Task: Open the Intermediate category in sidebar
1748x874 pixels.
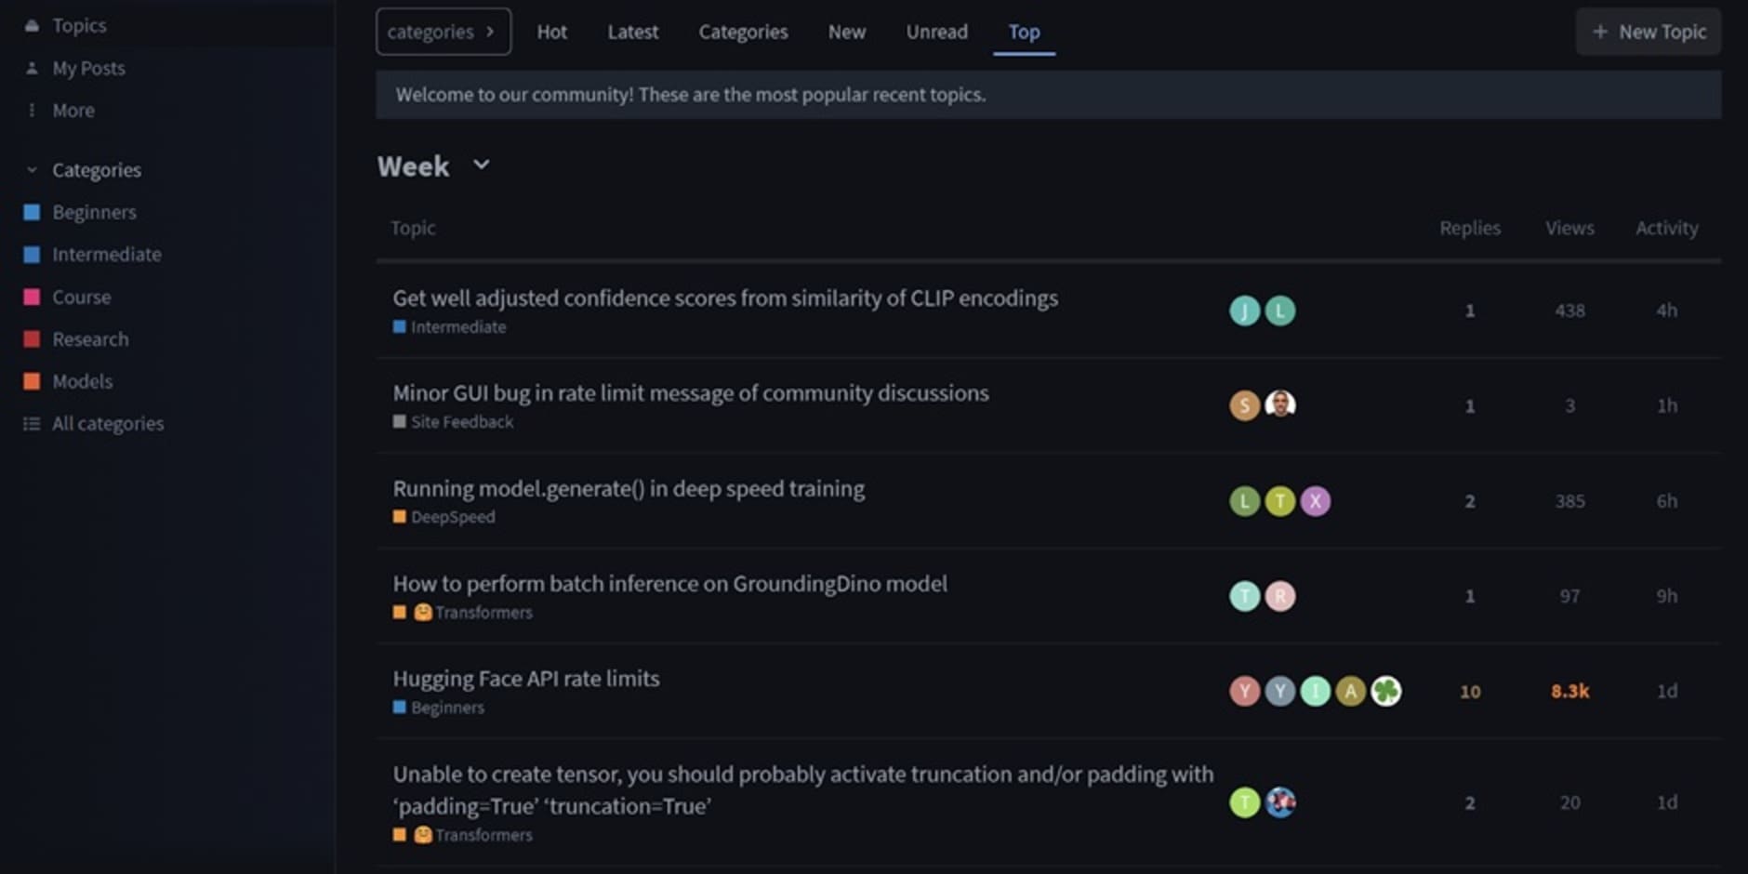Action: 106,254
